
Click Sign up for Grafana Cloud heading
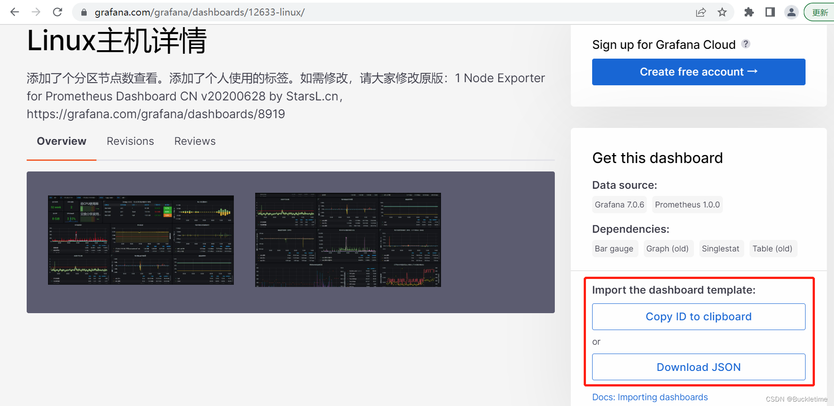point(664,45)
